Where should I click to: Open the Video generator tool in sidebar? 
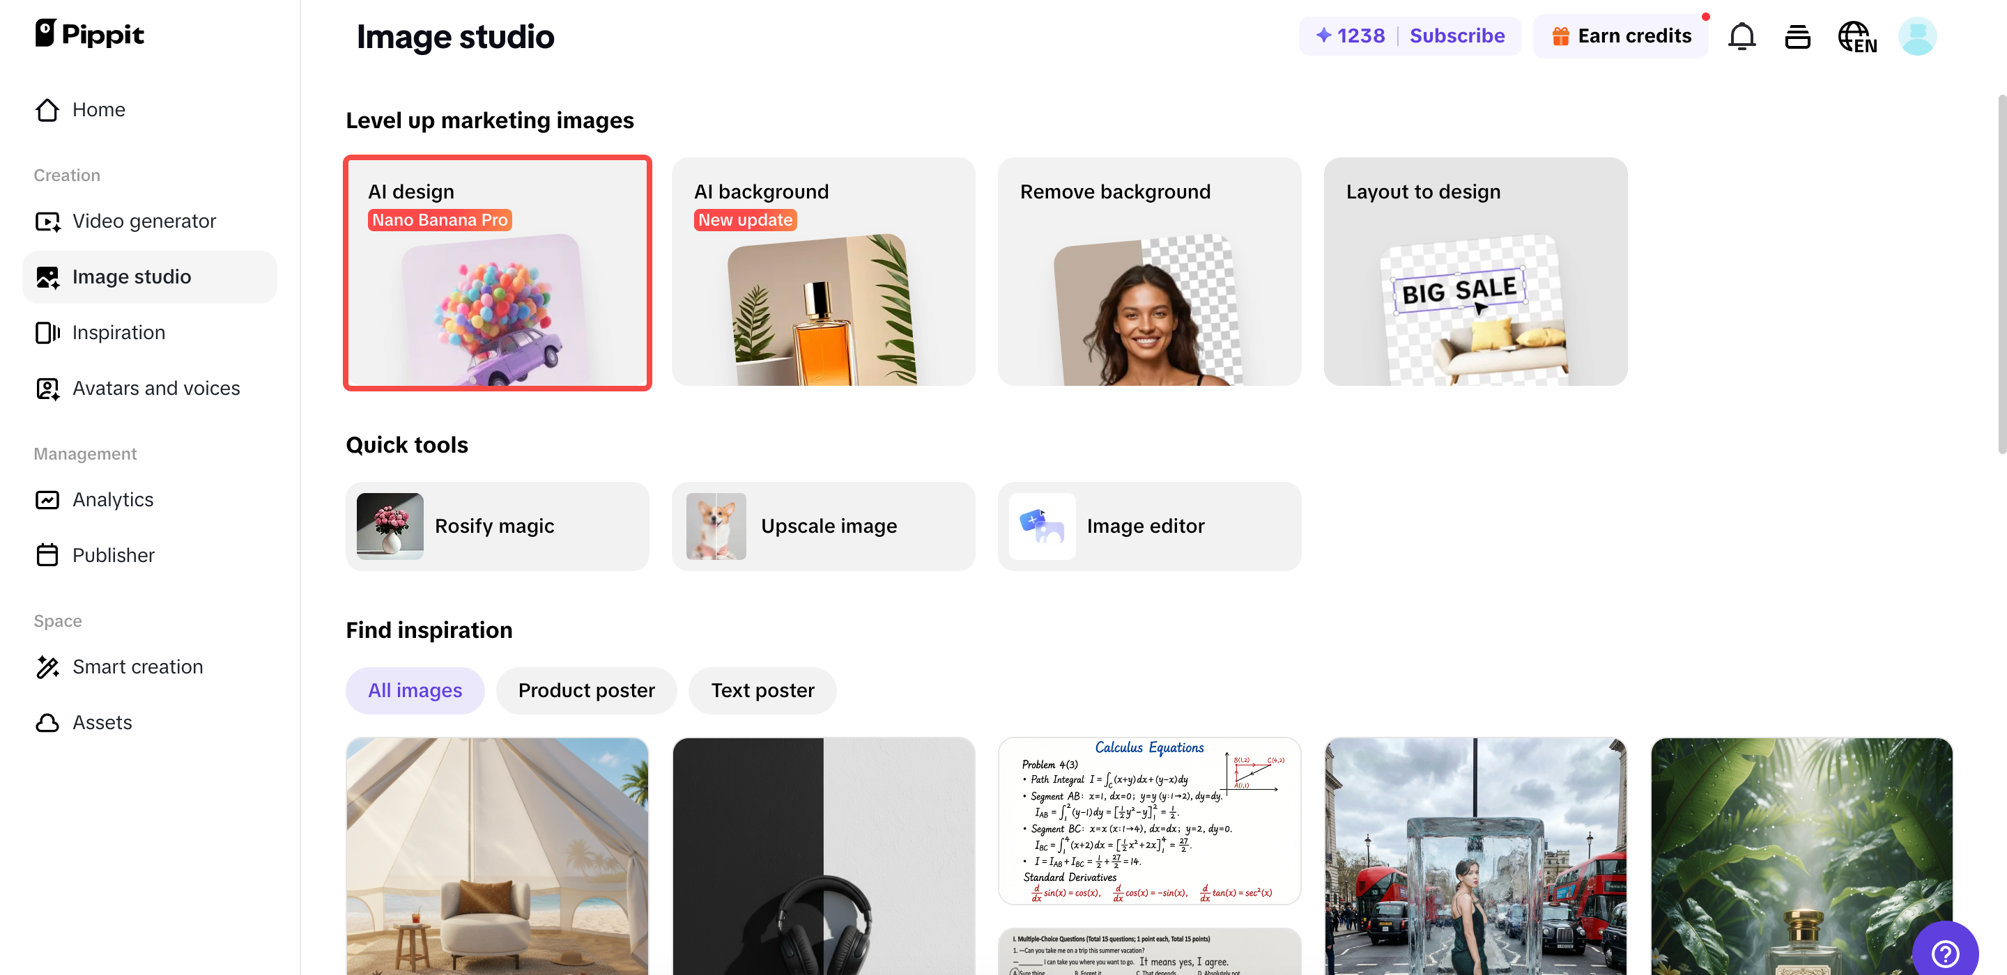pyautogui.click(x=144, y=220)
